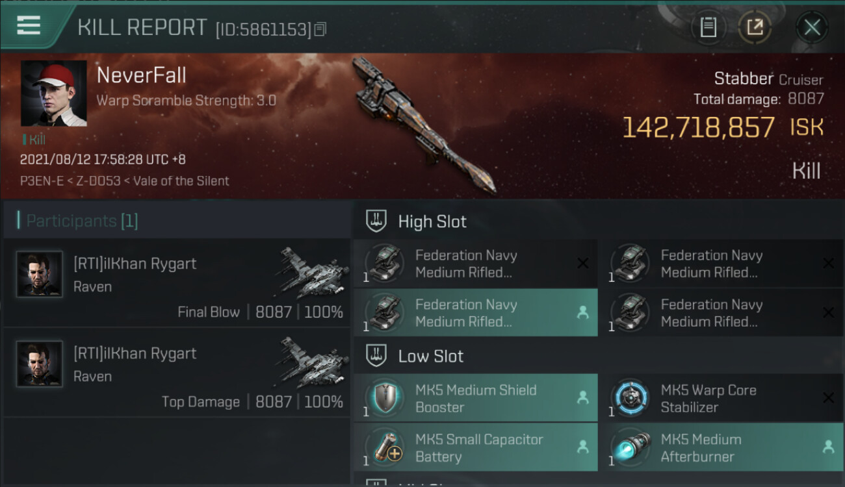845x487 pixels.
Task: Share the kill report externally
Action: coord(755,27)
